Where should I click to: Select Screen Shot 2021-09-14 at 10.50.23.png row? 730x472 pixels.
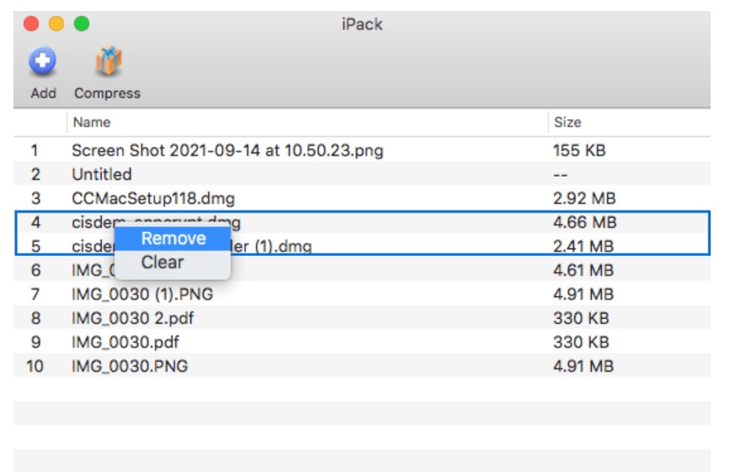362,151
